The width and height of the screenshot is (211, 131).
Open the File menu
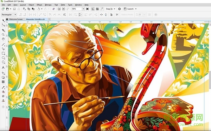pyautogui.click(x=4, y=5)
